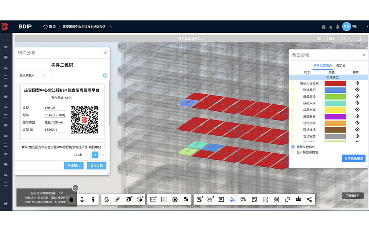Open the cube statistics tool
Image resolution: width=369 pixels, height=231 pixels.
click(x=243, y=199)
